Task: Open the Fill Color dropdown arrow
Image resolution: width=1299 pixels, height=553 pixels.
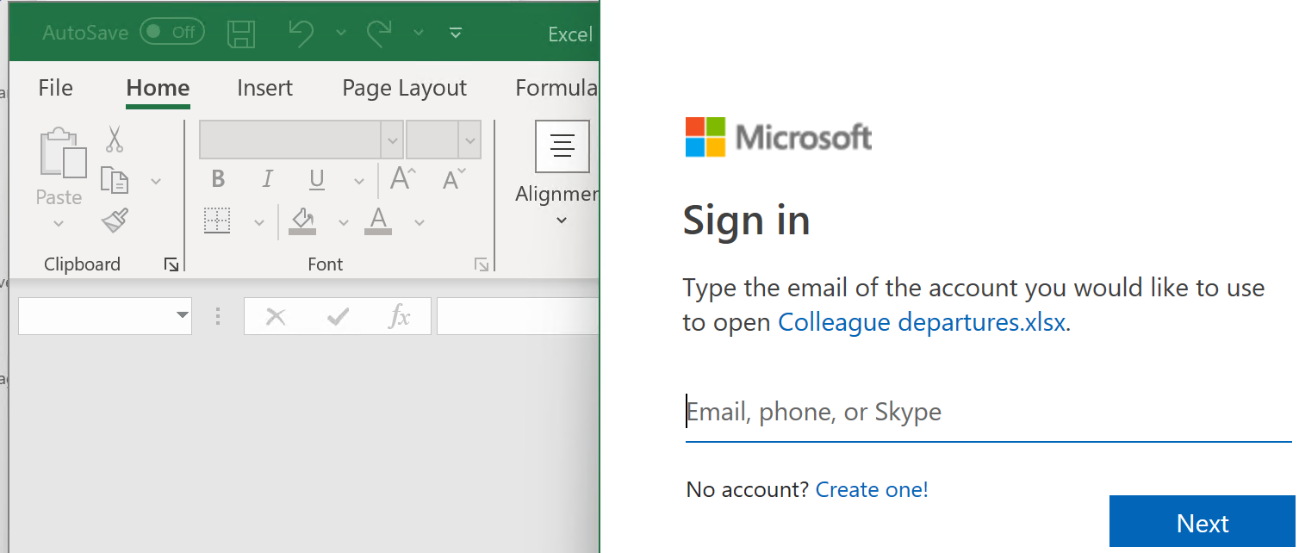Action: point(344,221)
